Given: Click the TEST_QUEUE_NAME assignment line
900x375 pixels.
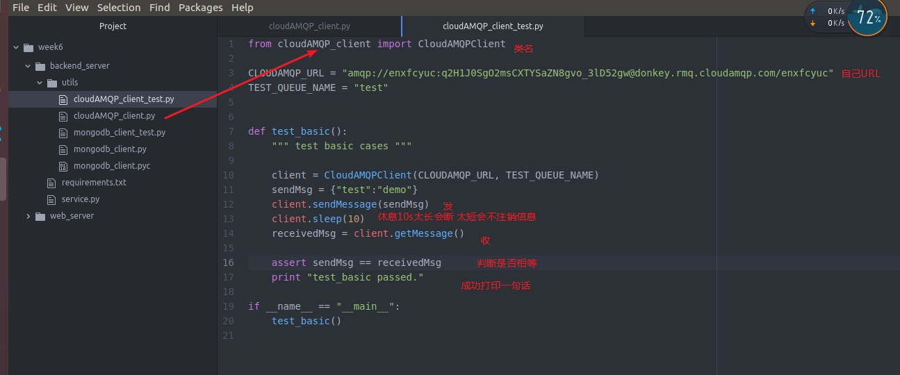Looking at the screenshot, I should pyautogui.click(x=318, y=87).
